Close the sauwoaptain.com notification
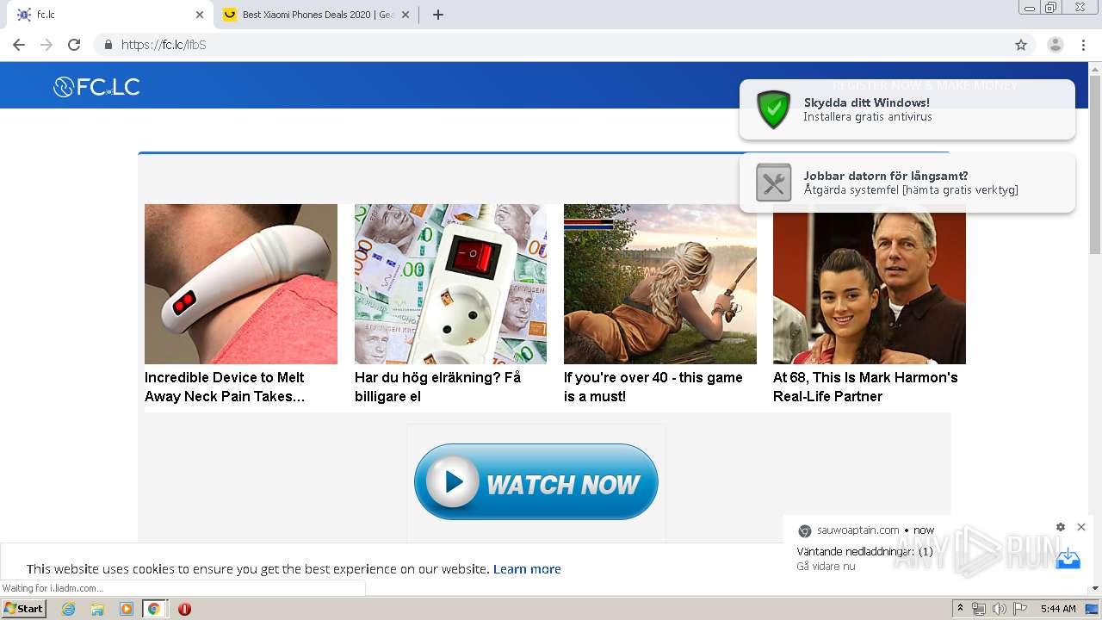The width and height of the screenshot is (1102, 620). coord(1081,527)
